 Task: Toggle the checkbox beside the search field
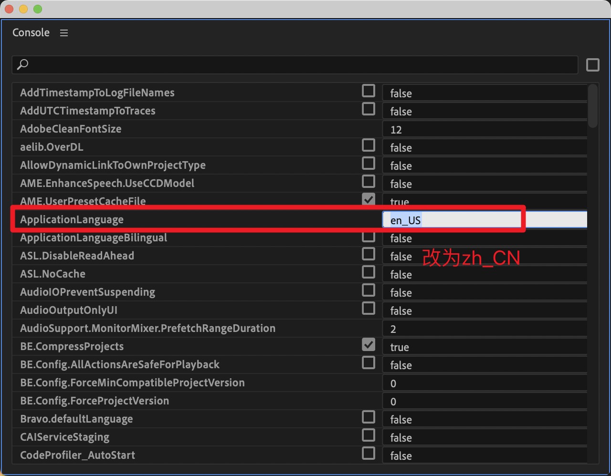pos(592,65)
